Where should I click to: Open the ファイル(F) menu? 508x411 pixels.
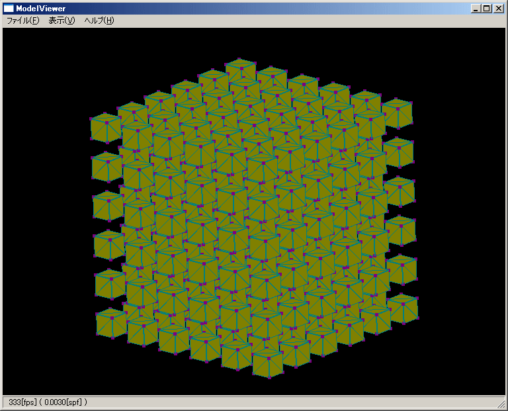[22, 21]
